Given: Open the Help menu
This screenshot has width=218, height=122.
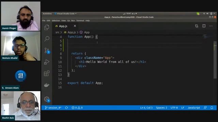Looking at the screenshot, I should point(88,20).
